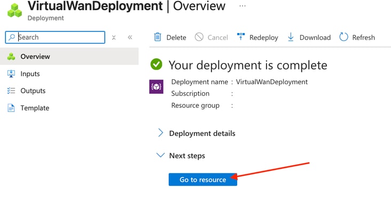Click the Download arrow icon

coord(291,37)
